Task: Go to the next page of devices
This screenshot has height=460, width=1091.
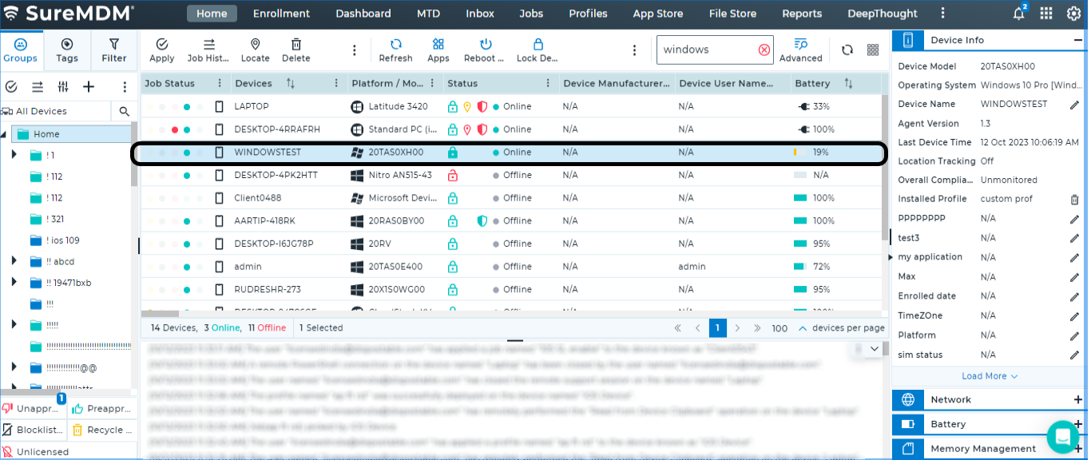Action: point(737,328)
